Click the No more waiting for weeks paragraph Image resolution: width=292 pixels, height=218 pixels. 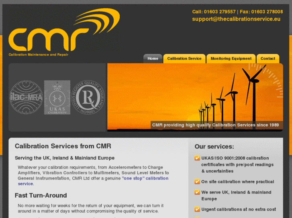coord(91,208)
